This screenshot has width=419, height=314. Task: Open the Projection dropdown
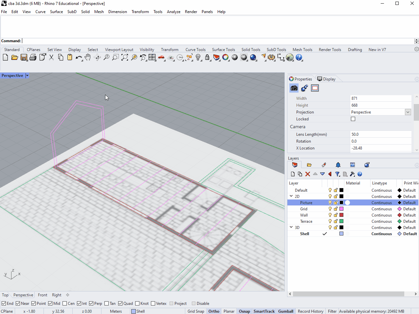(408, 112)
